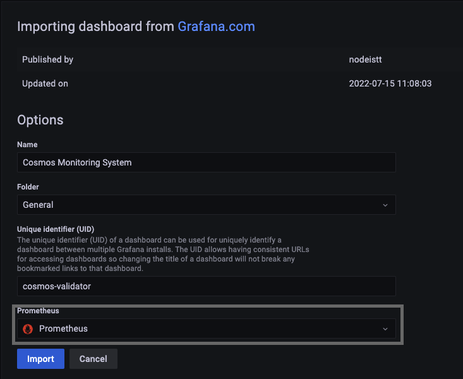This screenshot has height=379, width=463.
Task: Click the Prometheus flame icon
Action: 28,328
